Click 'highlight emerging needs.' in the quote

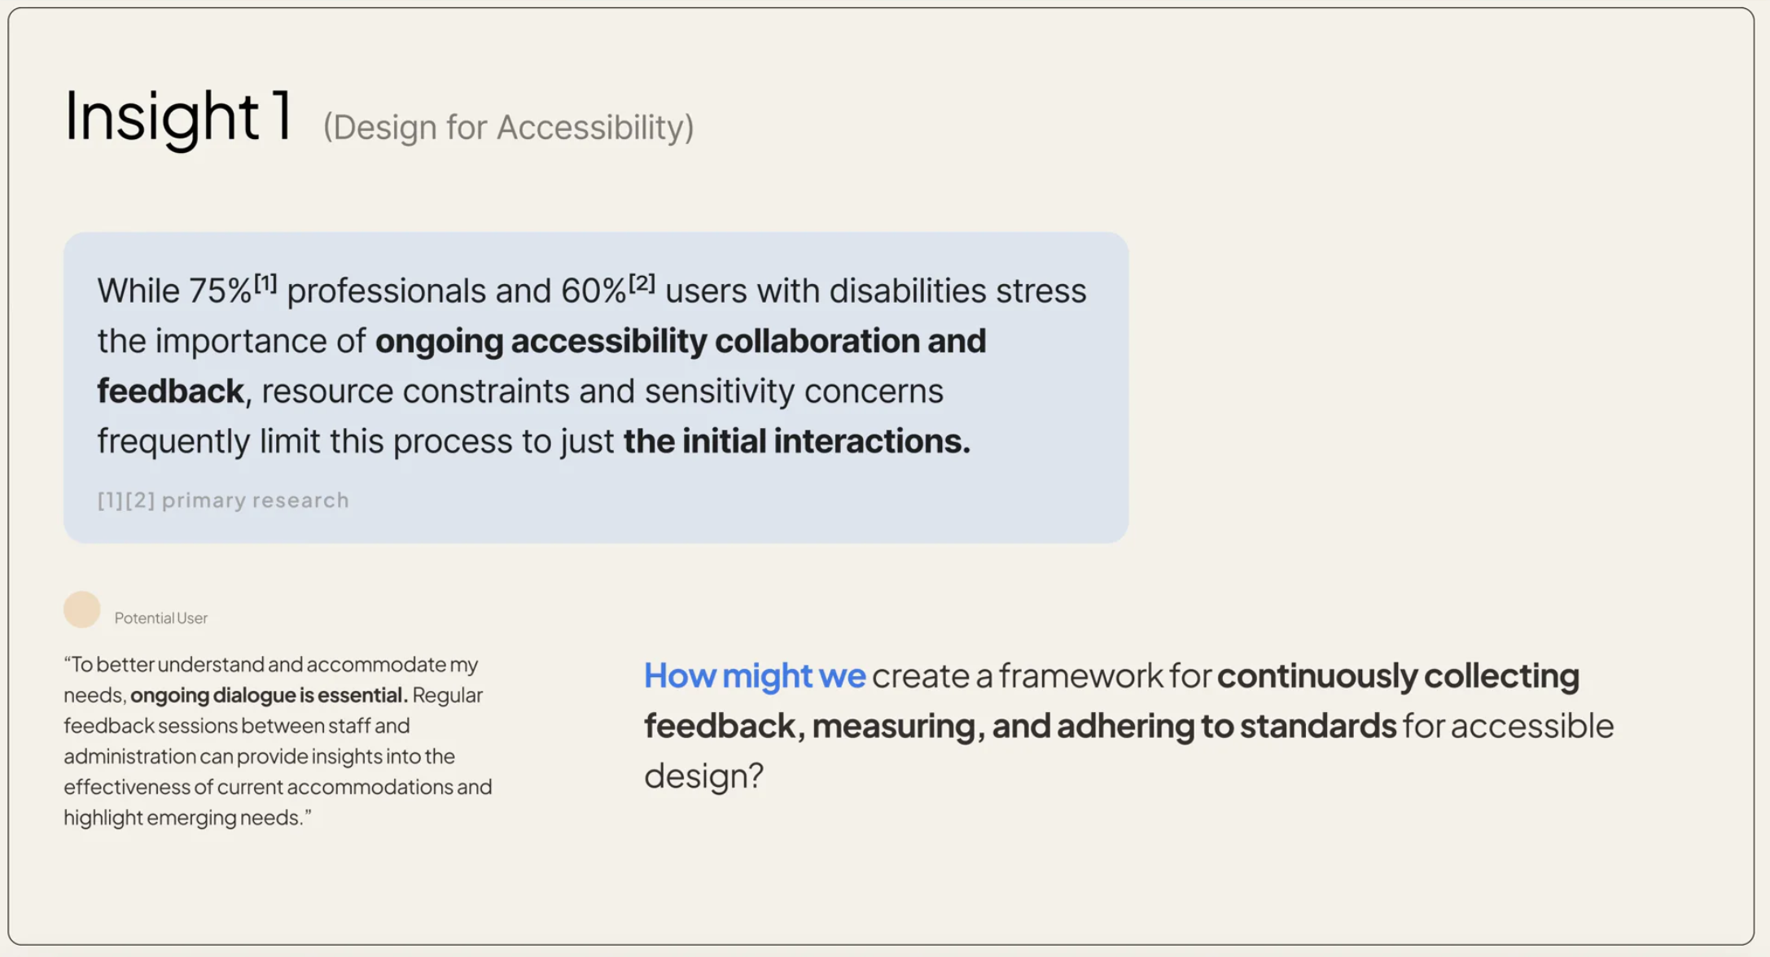point(187,817)
